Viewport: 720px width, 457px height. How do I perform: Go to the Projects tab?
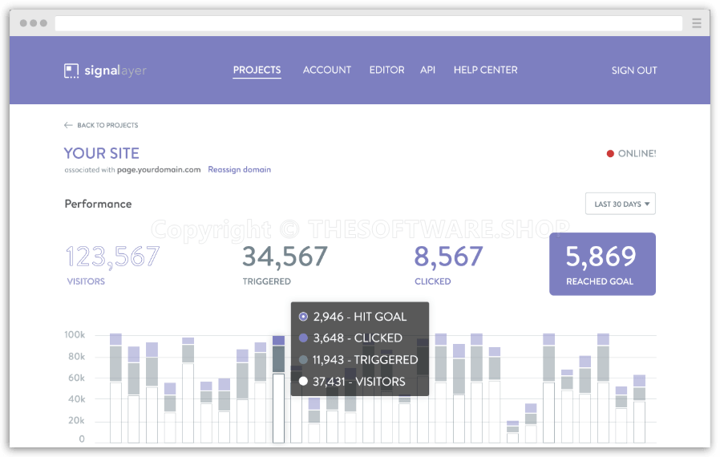[x=257, y=71]
